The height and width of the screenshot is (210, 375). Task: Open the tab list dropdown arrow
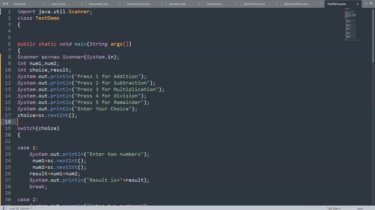(371, 4)
